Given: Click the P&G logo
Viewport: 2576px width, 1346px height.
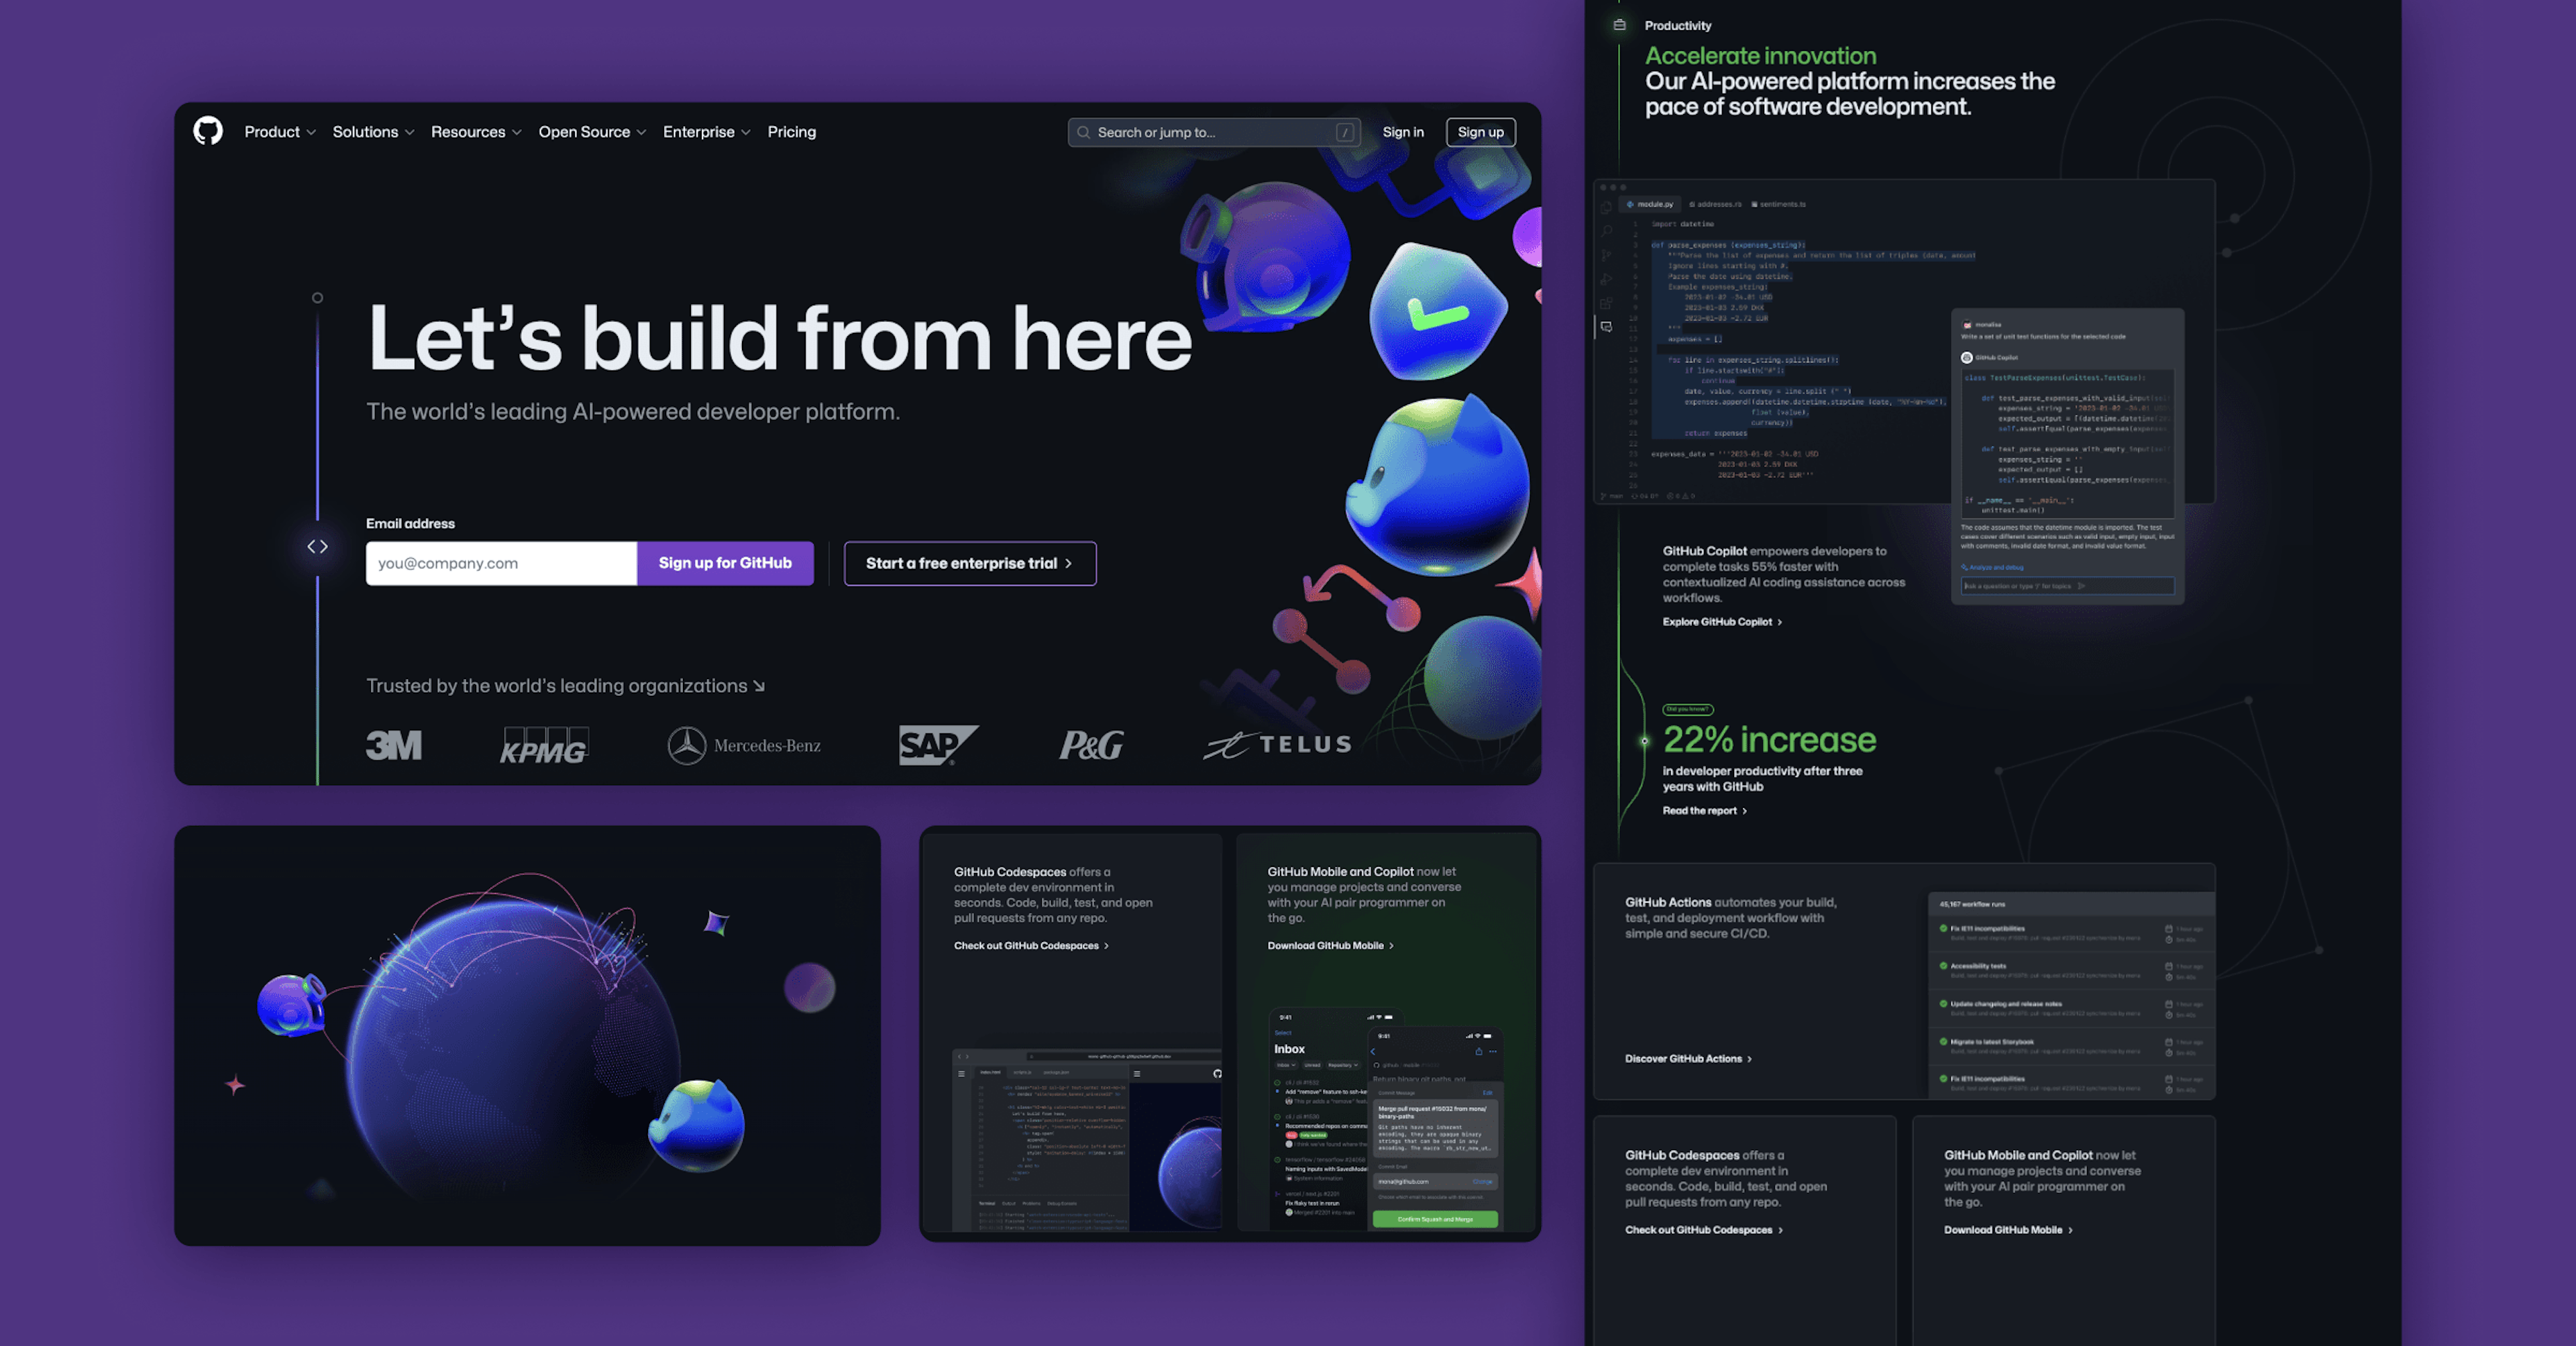Looking at the screenshot, I should click(1092, 745).
